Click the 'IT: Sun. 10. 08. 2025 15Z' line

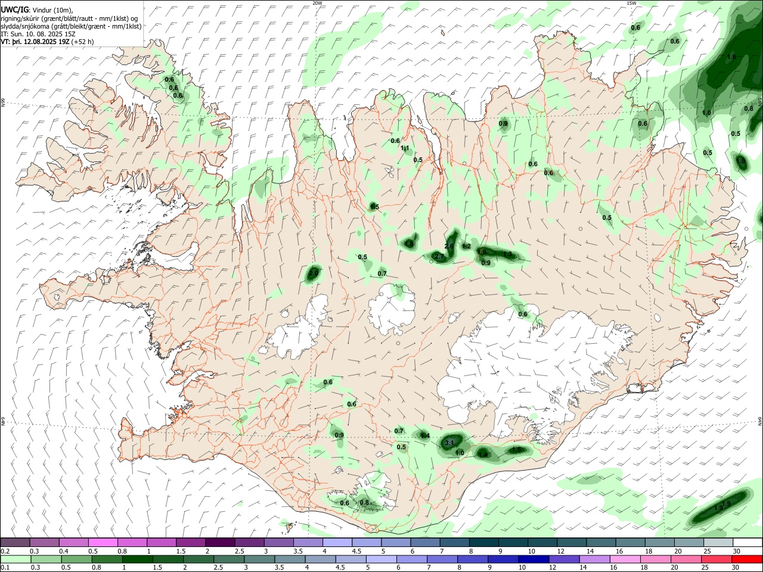pyautogui.click(x=38, y=34)
